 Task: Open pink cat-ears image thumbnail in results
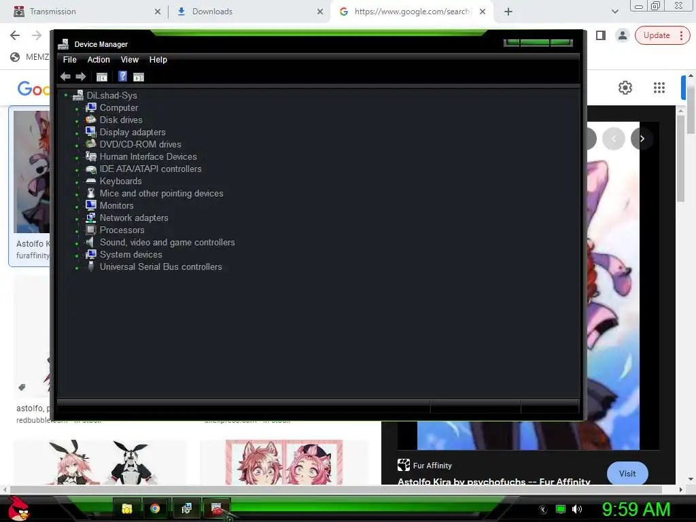(284, 462)
